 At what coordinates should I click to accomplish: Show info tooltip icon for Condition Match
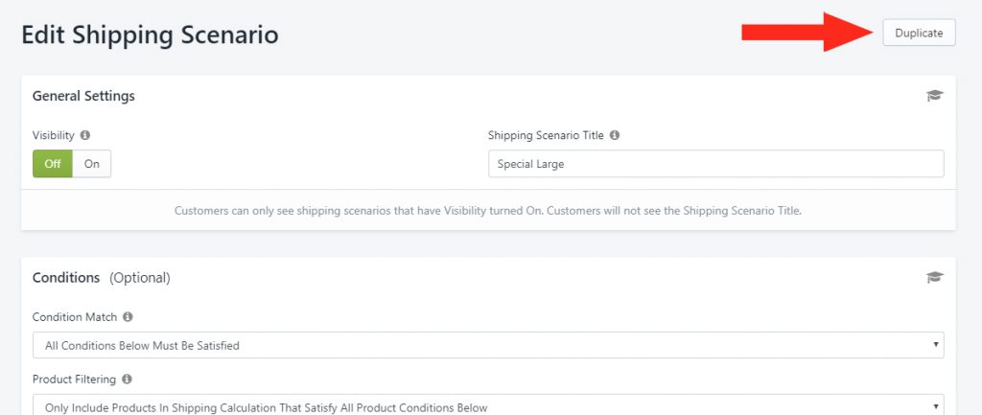click(128, 316)
